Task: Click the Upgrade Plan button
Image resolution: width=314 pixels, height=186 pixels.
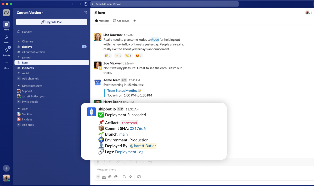Action: point(51,22)
